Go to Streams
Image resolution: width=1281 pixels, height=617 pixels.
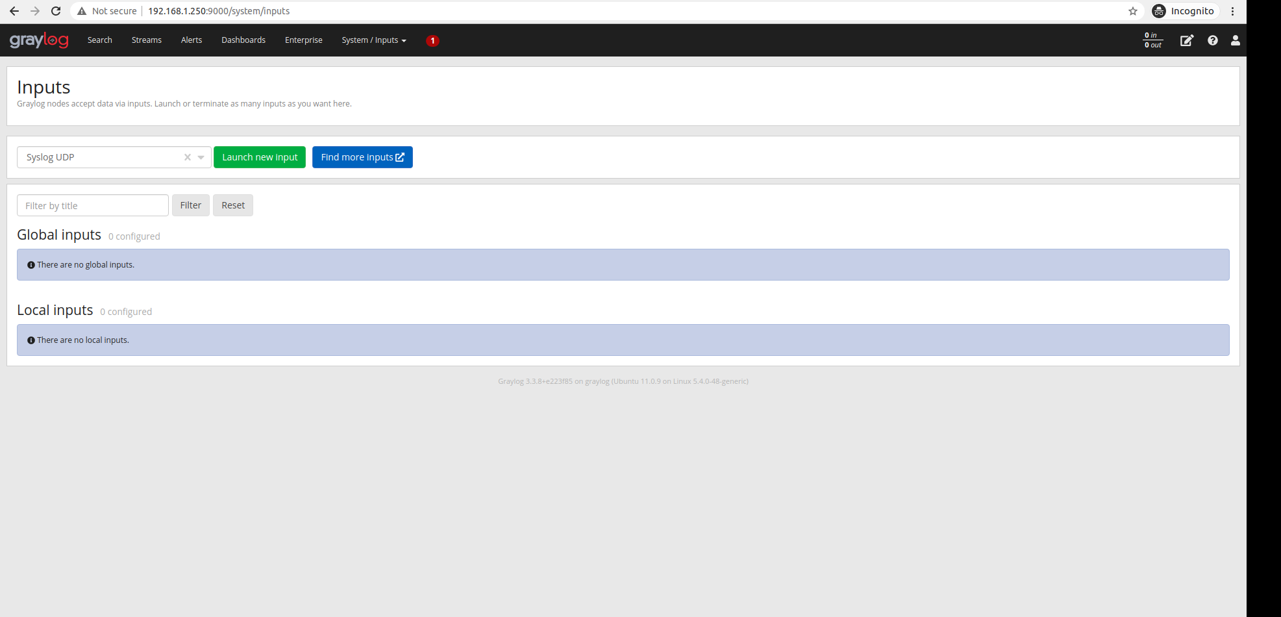click(147, 40)
